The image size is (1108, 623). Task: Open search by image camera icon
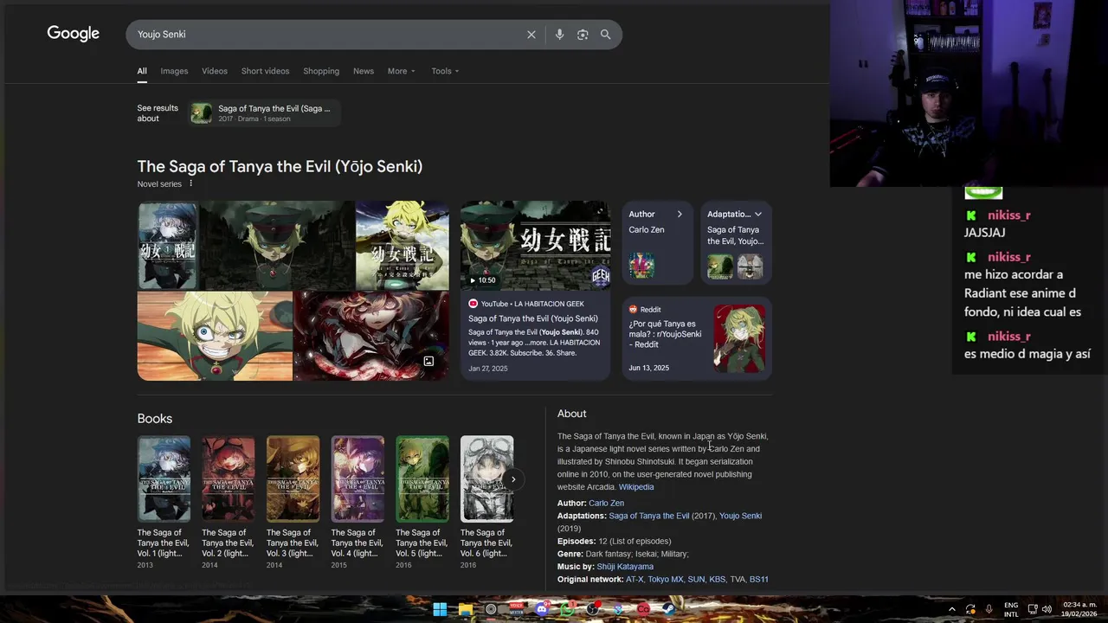[x=583, y=35]
